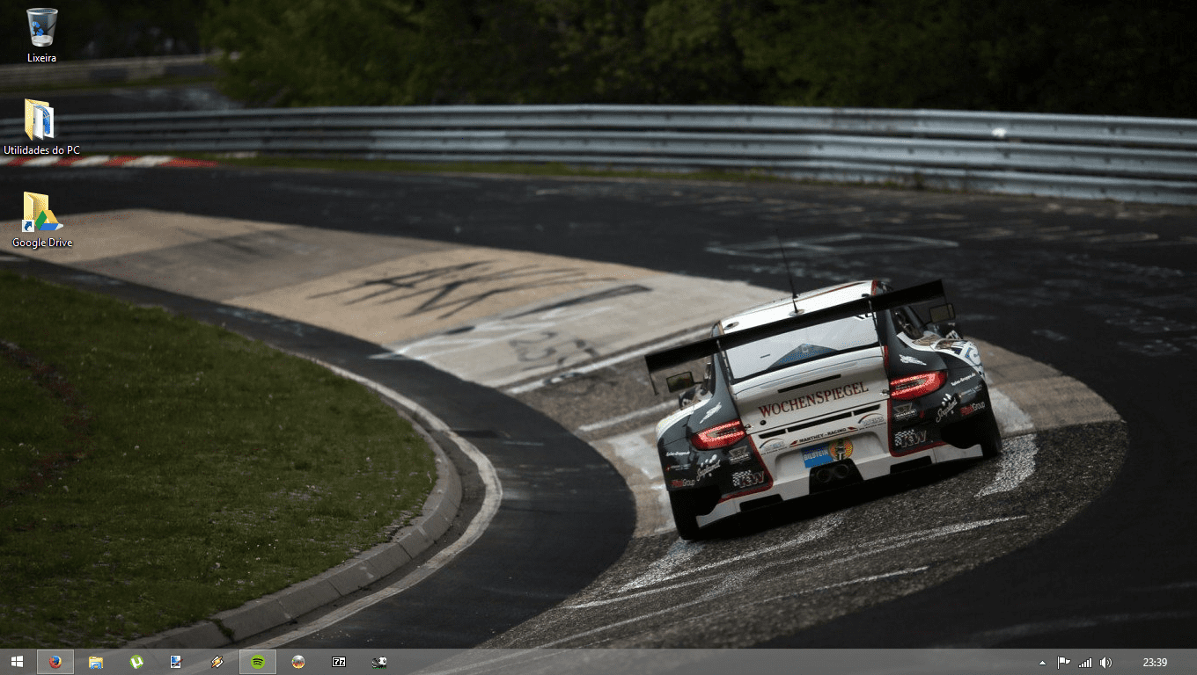The image size is (1197, 675).
Task: Click the flaming sphere icon beside Spotify
Action: click(x=298, y=662)
